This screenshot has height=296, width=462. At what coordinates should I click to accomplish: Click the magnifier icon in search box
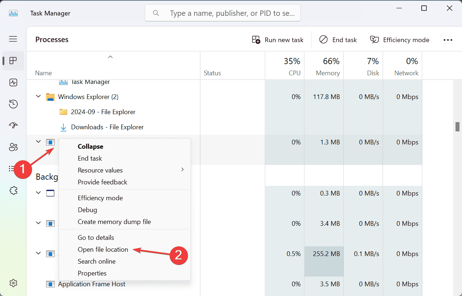(x=156, y=13)
